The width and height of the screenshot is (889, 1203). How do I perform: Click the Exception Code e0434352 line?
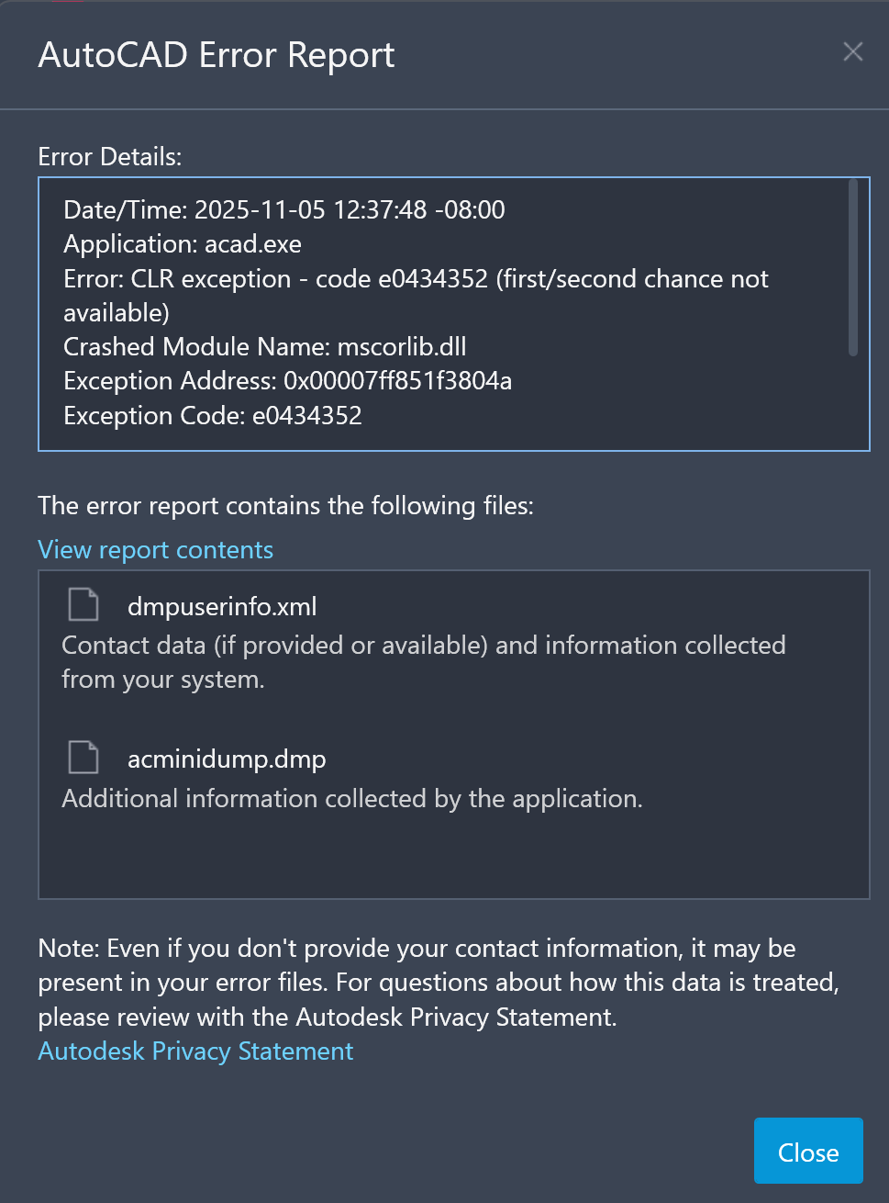[213, 415]
